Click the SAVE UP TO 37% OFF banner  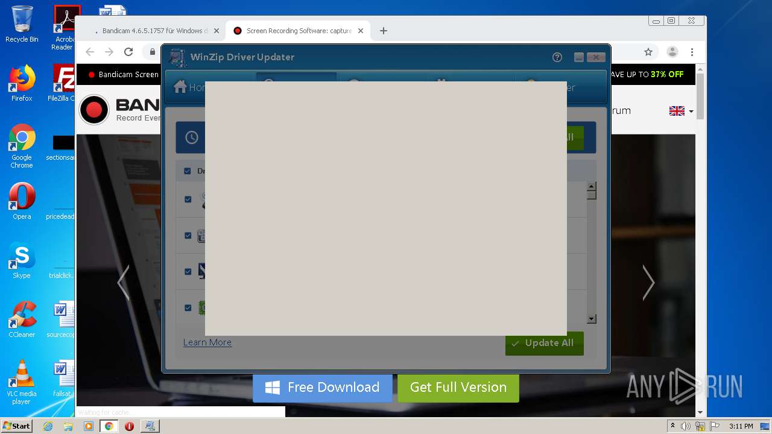[x=646, y=75]
